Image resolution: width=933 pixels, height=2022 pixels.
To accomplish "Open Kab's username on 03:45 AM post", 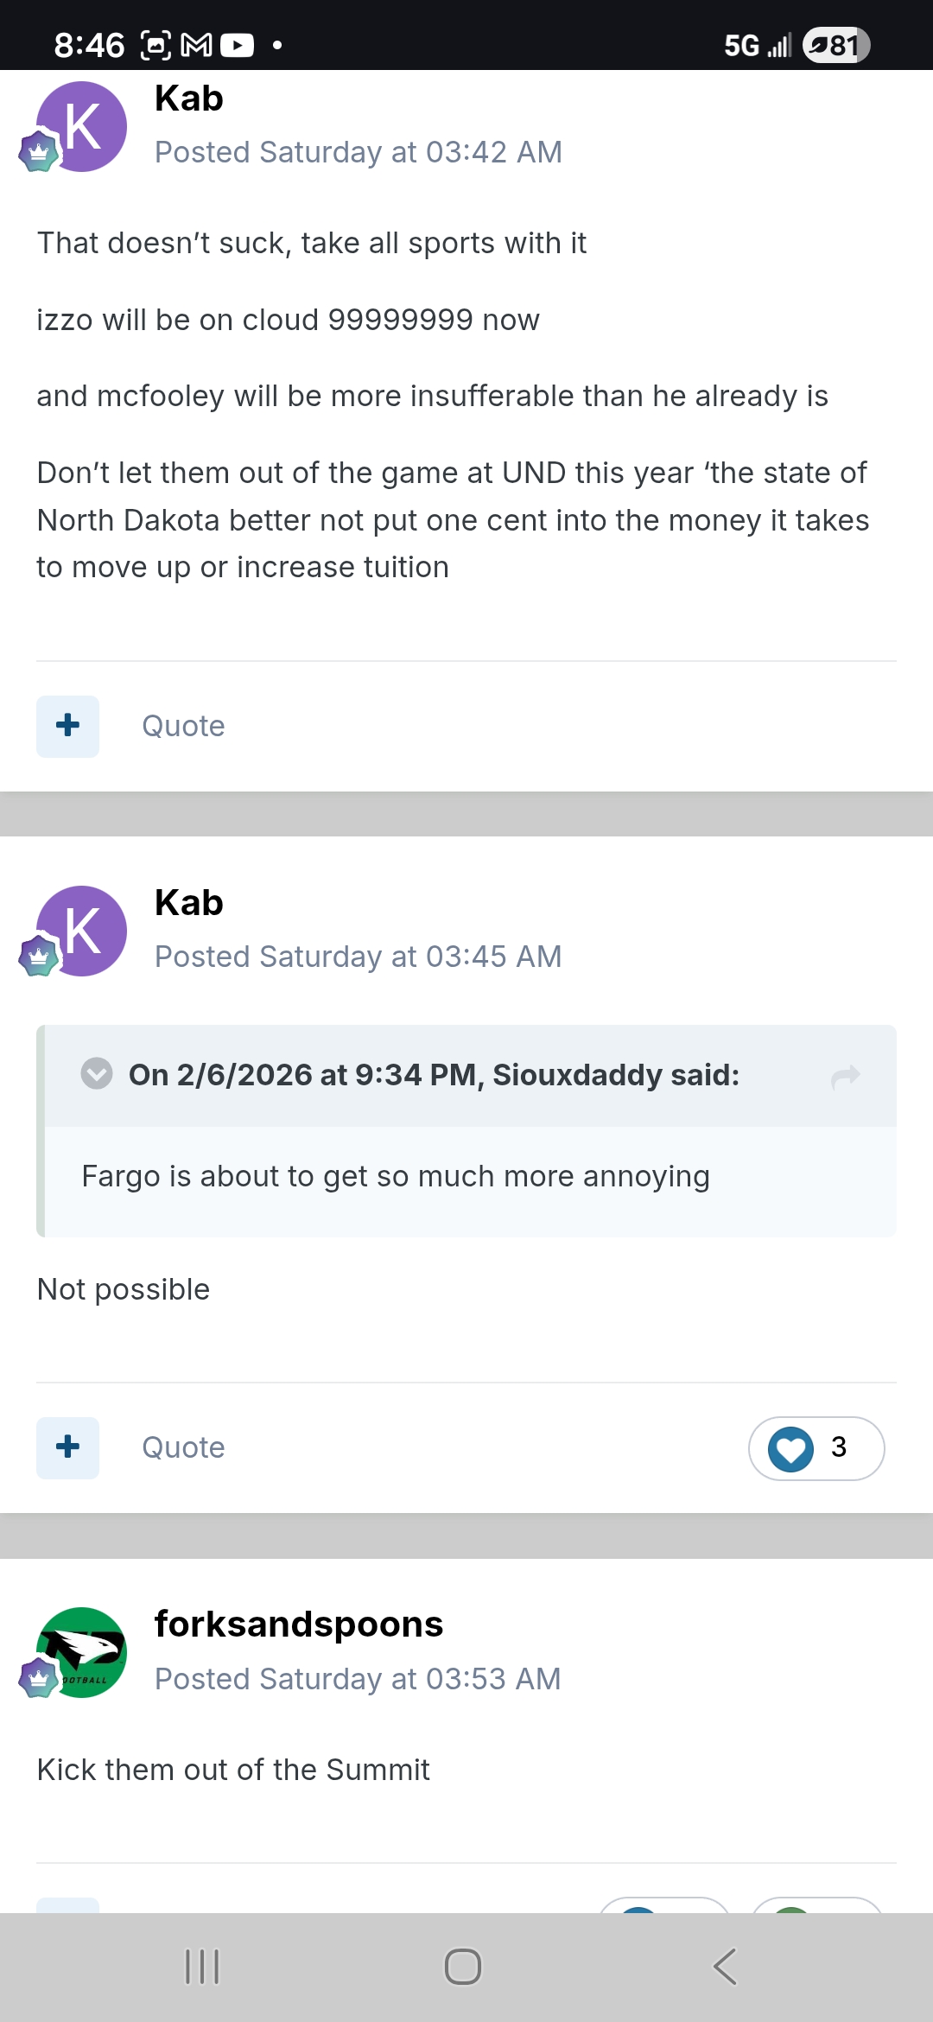I will [x=188, y=903].
